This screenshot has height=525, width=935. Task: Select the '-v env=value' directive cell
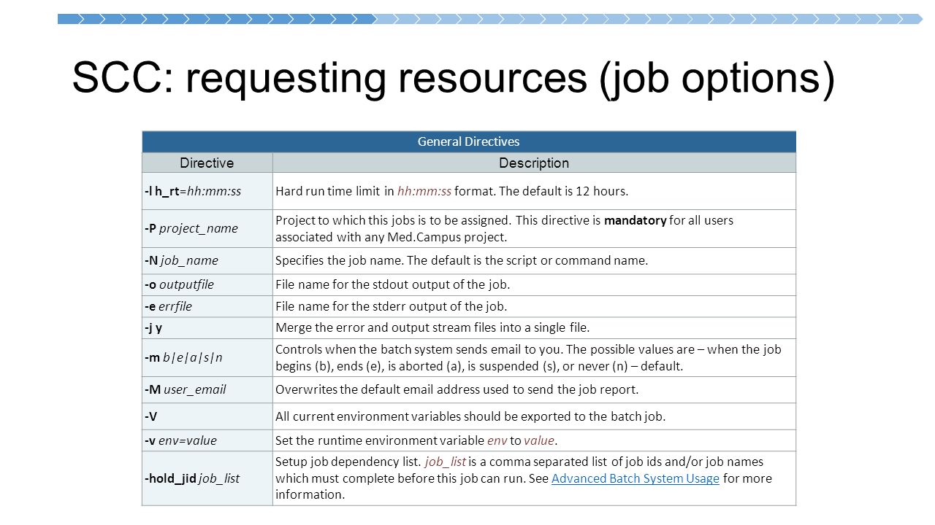(207, 440)
